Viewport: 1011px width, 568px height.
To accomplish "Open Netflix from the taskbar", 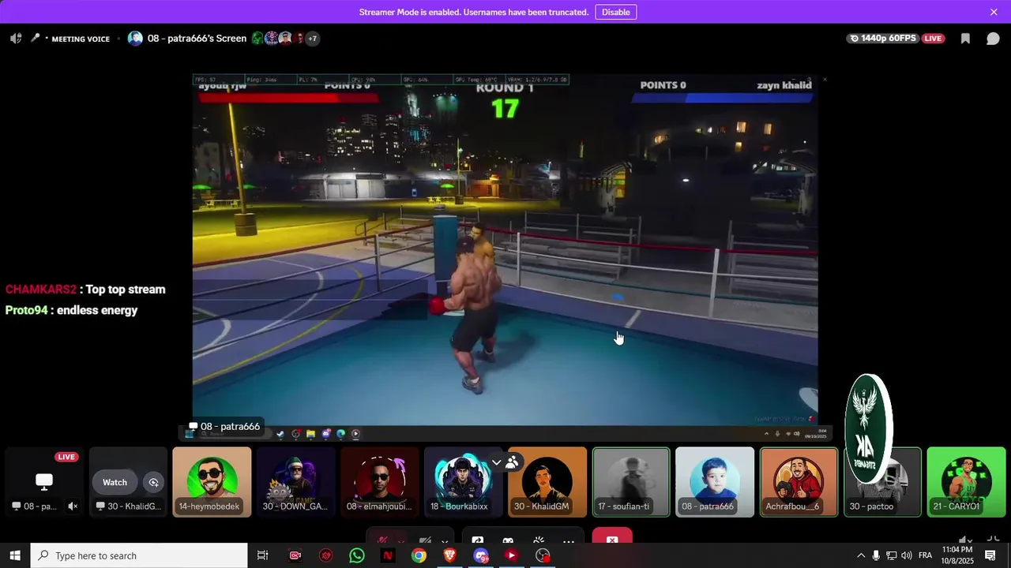I will 388,555.
